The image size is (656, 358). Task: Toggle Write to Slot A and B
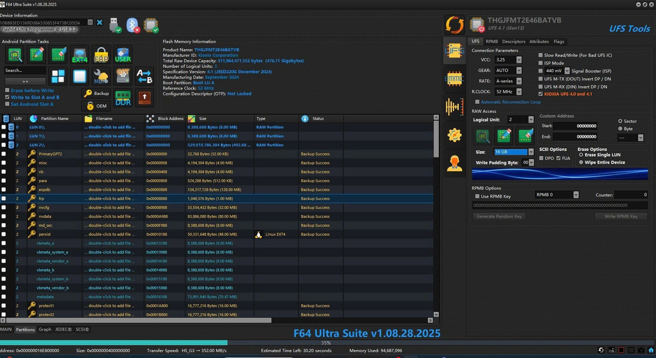tap(7, 97)
